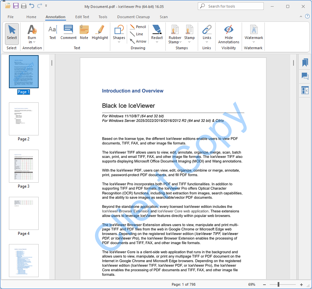Click the 69% zoom level indicator
The width and height of the screenshot is (312, 289).
pyautogui.click(x=252, y=284)
